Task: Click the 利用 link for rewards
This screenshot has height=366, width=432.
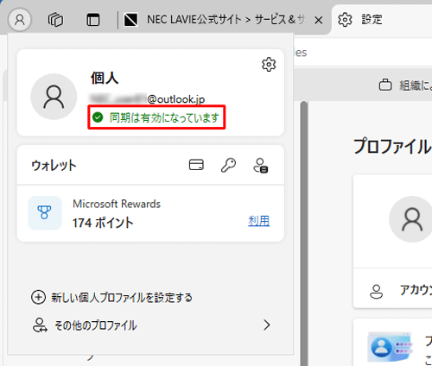Action: click(x=259, y=221)
